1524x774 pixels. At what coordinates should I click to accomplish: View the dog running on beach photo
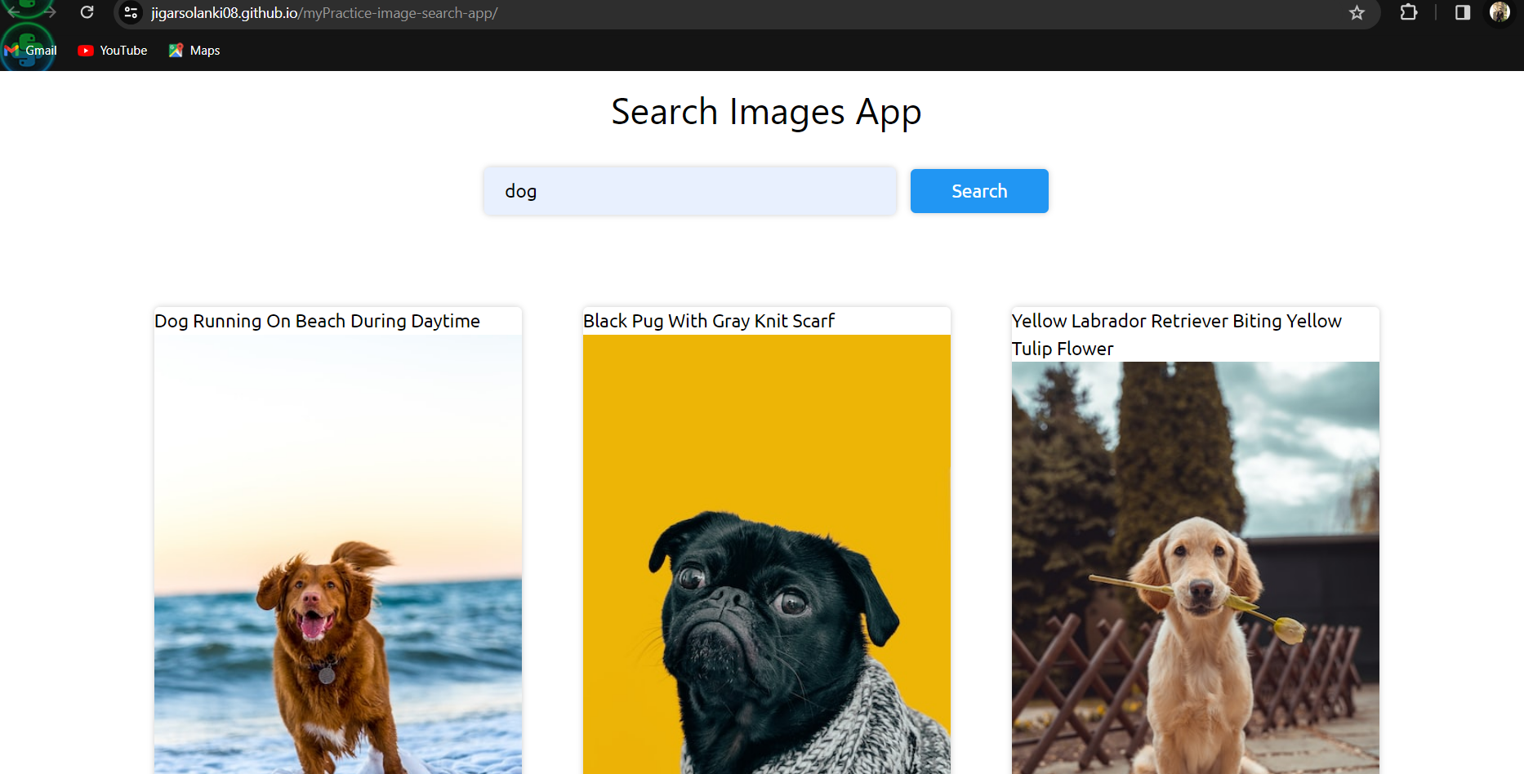pos(337,555)
